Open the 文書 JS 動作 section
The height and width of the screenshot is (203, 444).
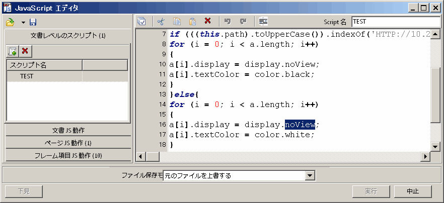pyautogui.click(x=68, y=130)
